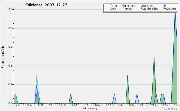The height and width of the screenshot is (111, 180).
Task: Click the 18 h x-axis label
Action: click(x=120, y=105)
